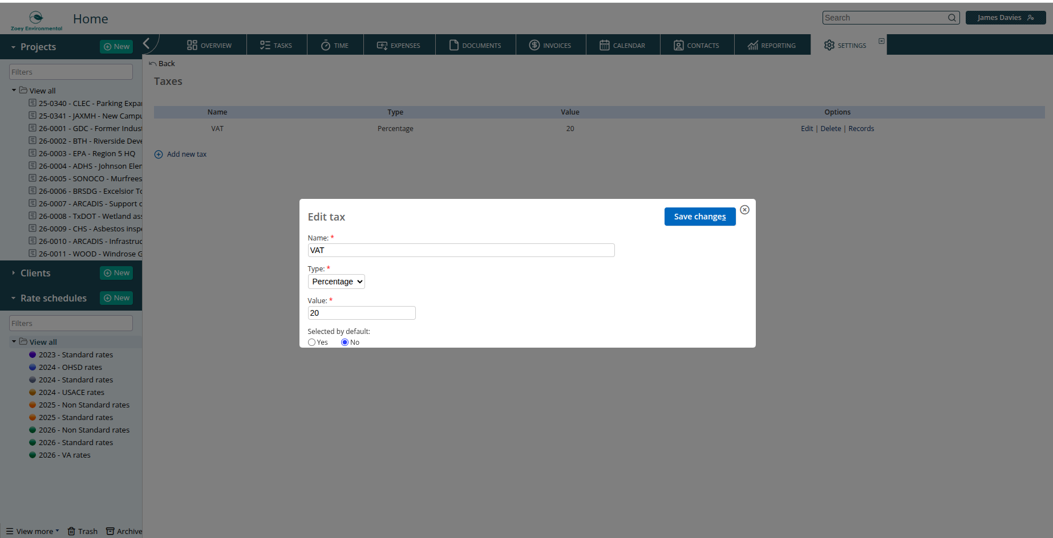Save changes to the tax
This screenshot has height=538, width=1053.
click(x=700, y=217)
